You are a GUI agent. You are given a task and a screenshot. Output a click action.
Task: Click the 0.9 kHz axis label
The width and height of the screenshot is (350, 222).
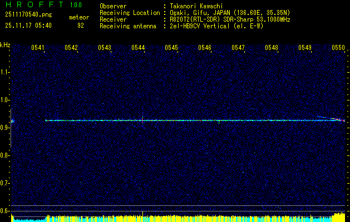point(4,128)
